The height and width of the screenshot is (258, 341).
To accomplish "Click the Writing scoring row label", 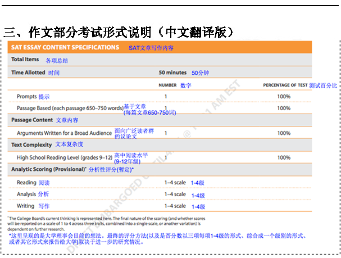I will [x=25, y=206].
